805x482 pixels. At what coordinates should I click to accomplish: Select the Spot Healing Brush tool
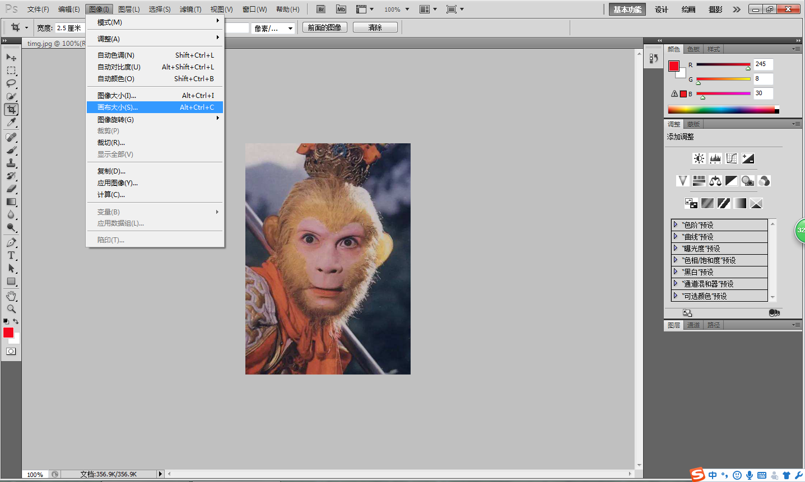[x=11, y=137]
